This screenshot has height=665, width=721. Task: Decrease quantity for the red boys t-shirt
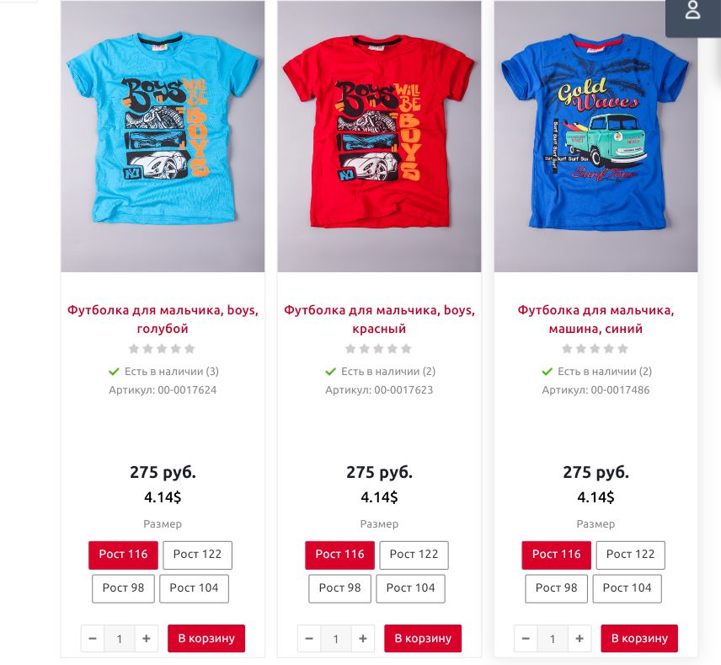pos(309,638)
